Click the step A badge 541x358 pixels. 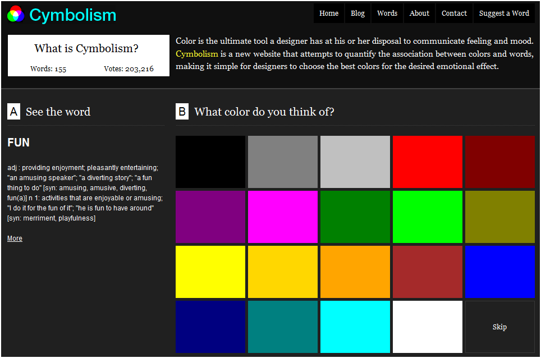13,112
